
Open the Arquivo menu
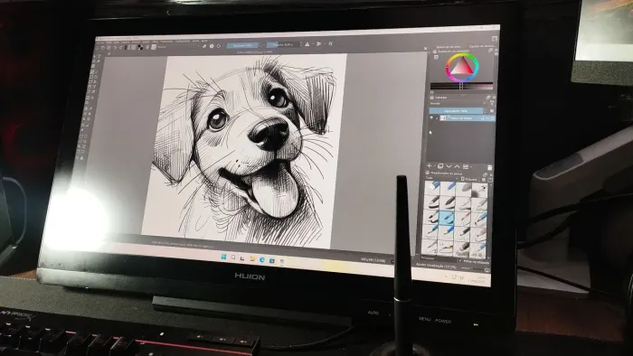[99, 42]
